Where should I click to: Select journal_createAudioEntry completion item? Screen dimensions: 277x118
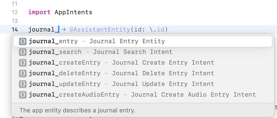click(143, 95)
